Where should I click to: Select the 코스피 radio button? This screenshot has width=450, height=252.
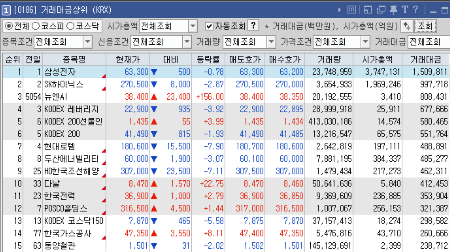pos(36,26)
